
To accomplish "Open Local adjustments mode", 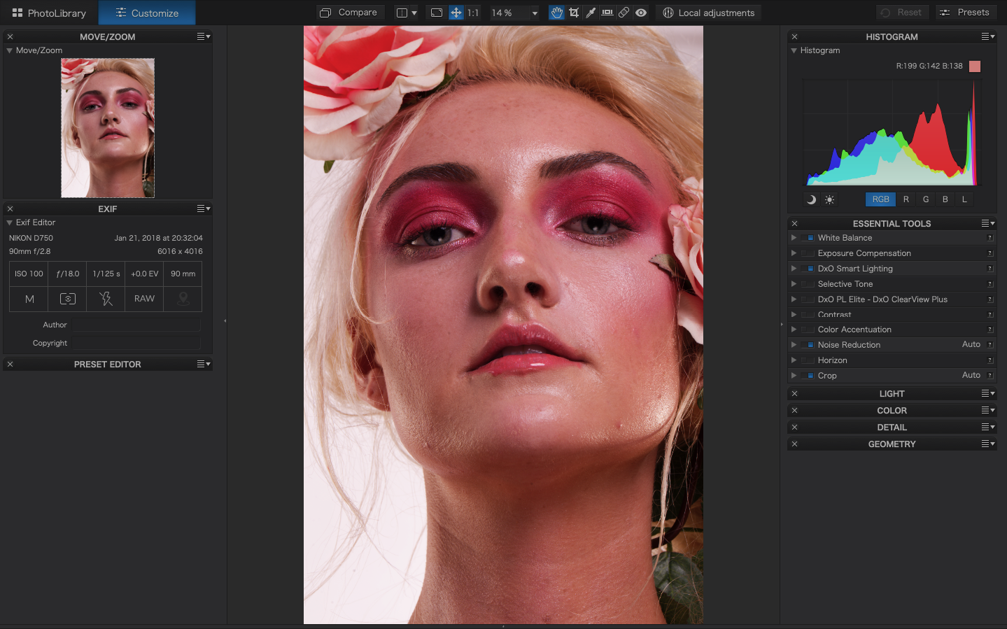I will coord(708,12).
